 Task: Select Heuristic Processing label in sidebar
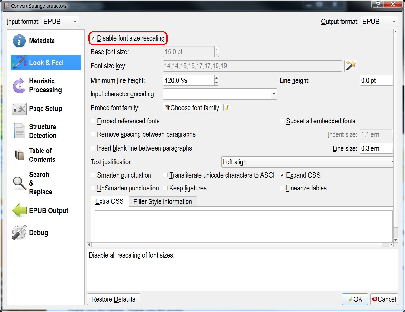45,85
